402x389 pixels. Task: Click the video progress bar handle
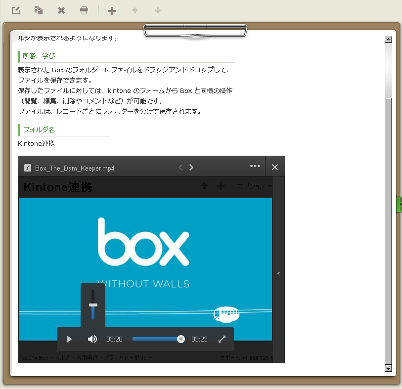click(181, 339)
